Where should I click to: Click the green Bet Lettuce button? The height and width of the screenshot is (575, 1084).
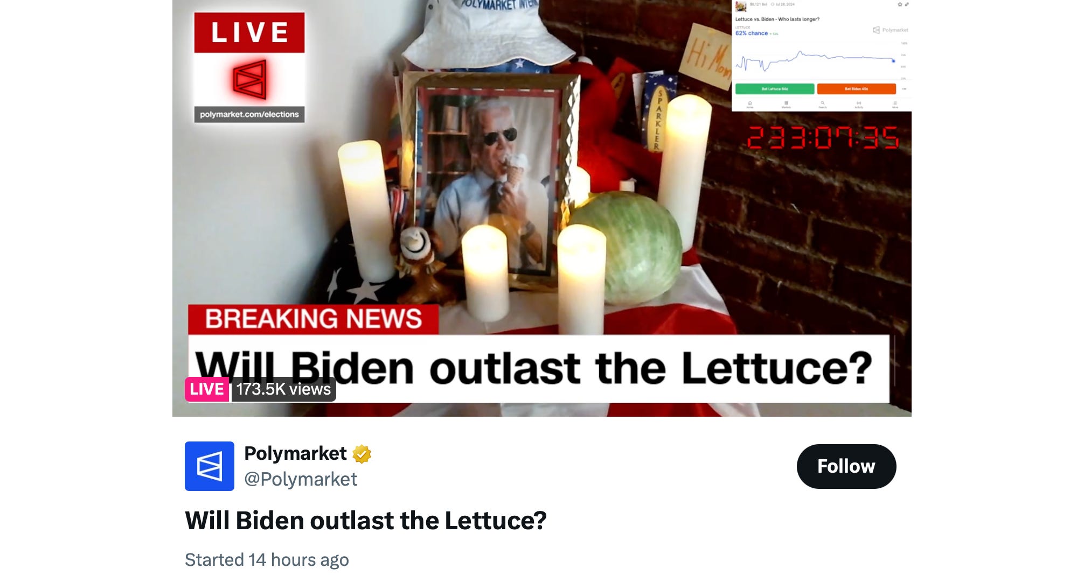pyautogui.click(x=775, y=89)
